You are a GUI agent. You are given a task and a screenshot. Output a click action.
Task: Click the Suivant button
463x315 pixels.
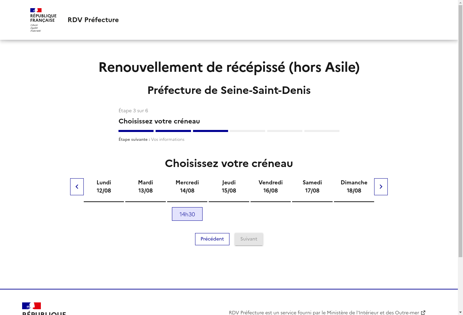249,239
